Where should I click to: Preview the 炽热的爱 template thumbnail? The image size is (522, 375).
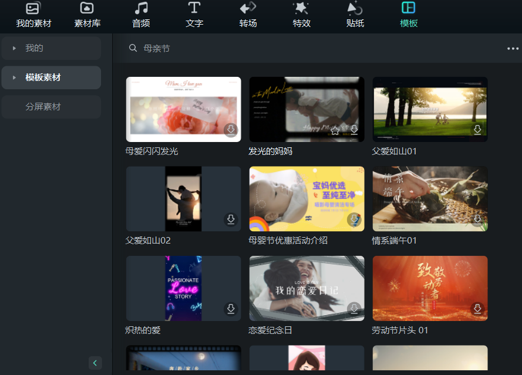[183, 288]
